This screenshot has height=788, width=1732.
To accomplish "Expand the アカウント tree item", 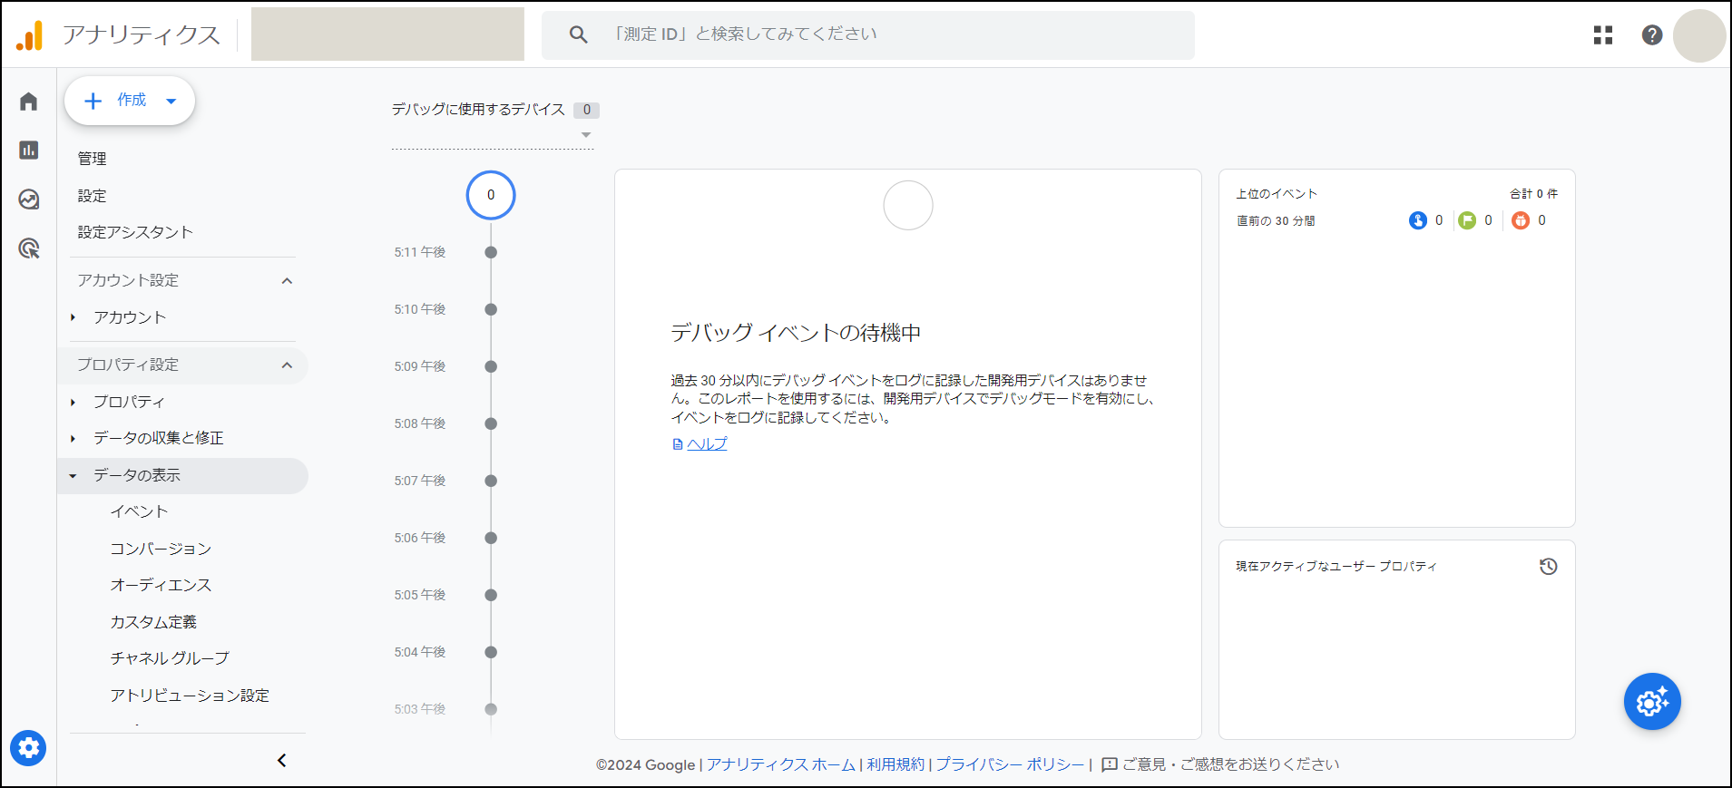I will 73,317.
